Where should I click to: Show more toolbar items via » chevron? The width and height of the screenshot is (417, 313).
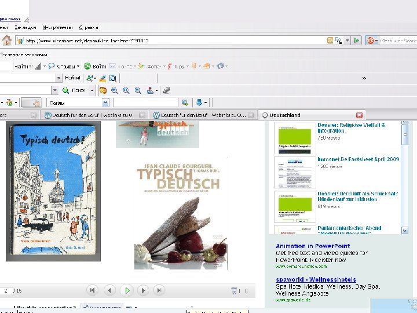364,78
